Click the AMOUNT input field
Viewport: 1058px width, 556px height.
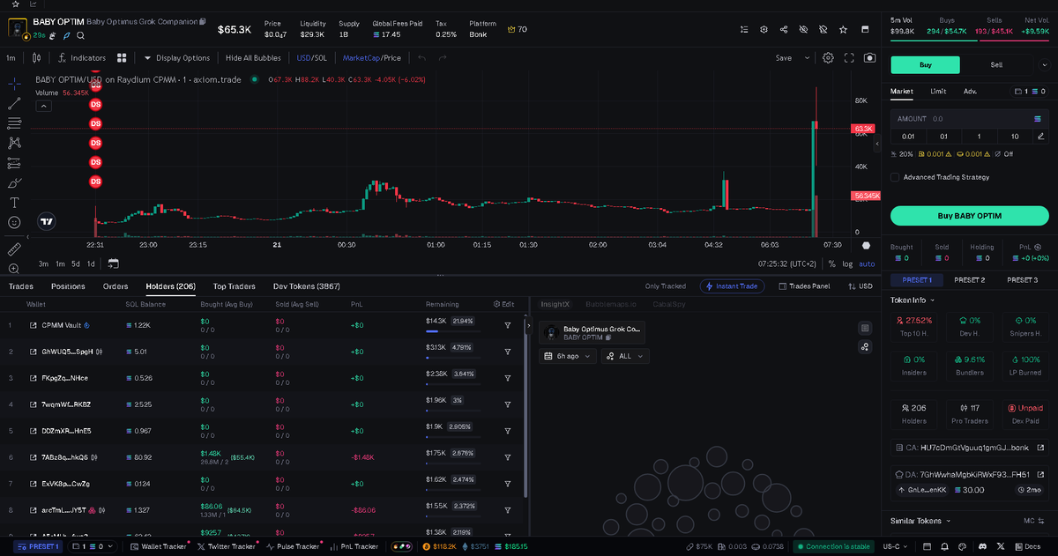[x=969, y=118]
